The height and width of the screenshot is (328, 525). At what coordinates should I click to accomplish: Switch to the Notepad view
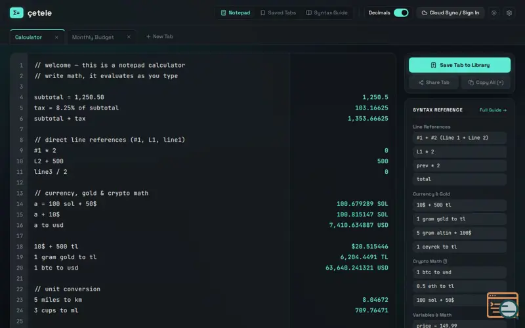pyautogui.click(x=236, y=12)
